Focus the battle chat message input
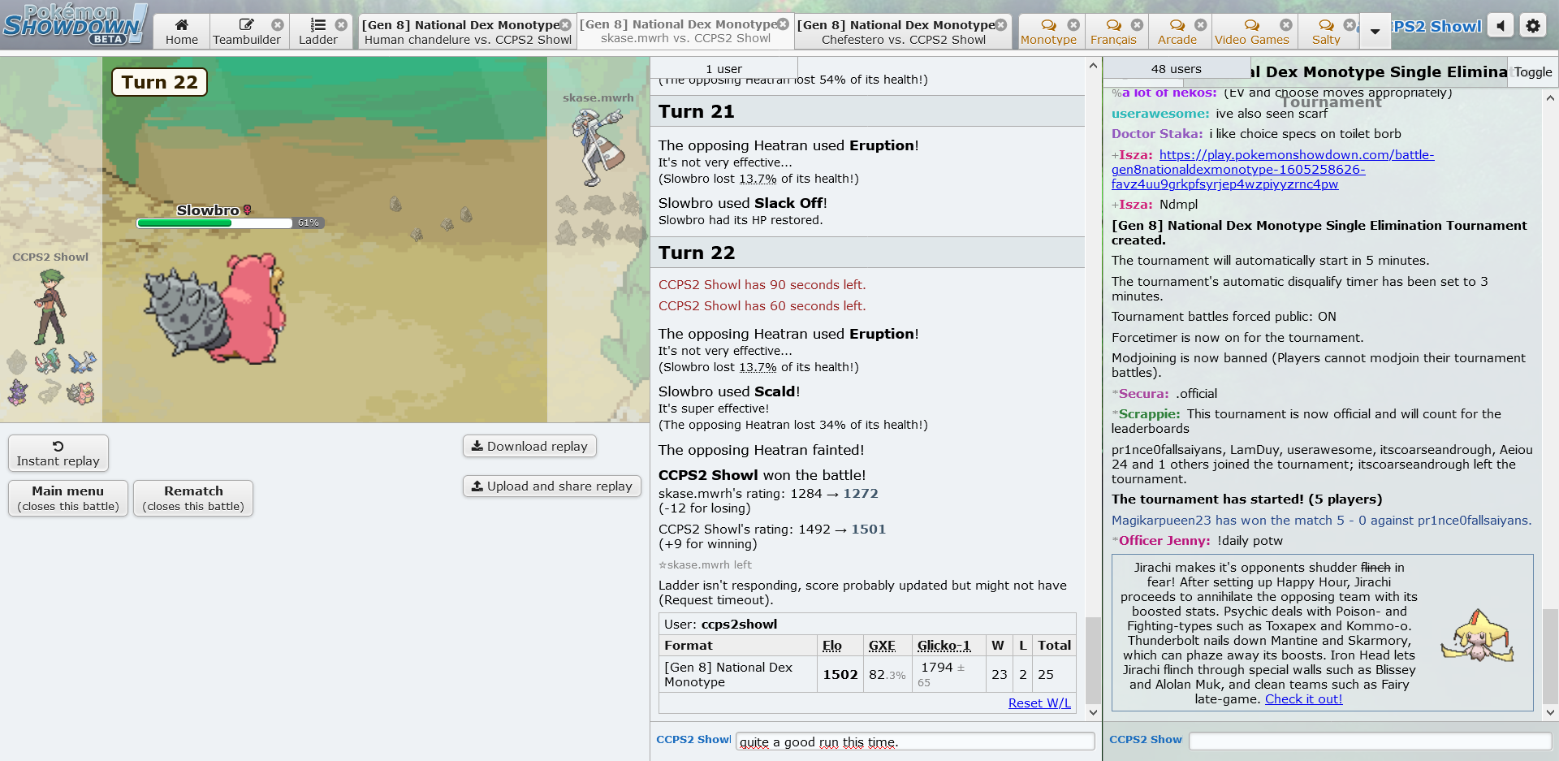 pos(915,742)
